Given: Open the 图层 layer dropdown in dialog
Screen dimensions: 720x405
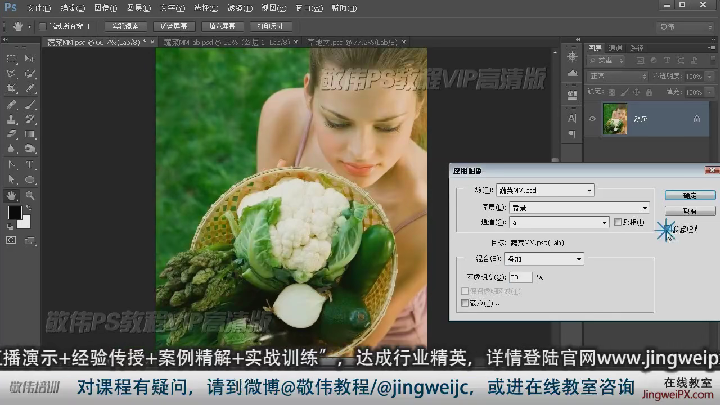Looking at the screenshot, I should coord(579,208).
